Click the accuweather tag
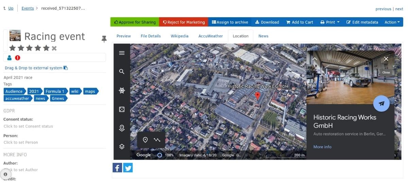Viewport: 408px width, 183px height. pos(18,98)
